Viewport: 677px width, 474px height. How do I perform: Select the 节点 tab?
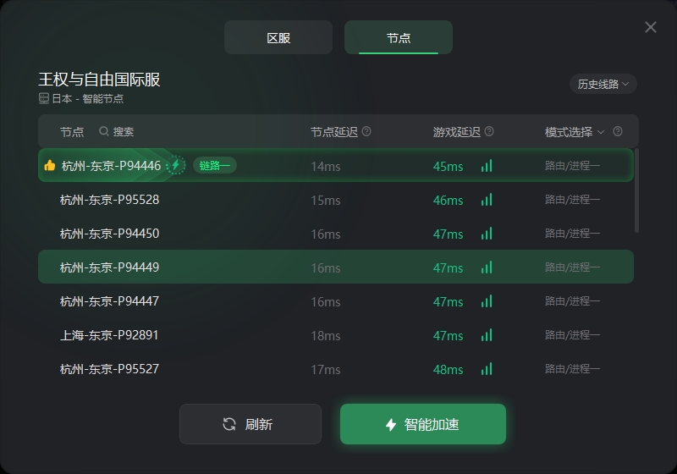[x=398, y=37]
